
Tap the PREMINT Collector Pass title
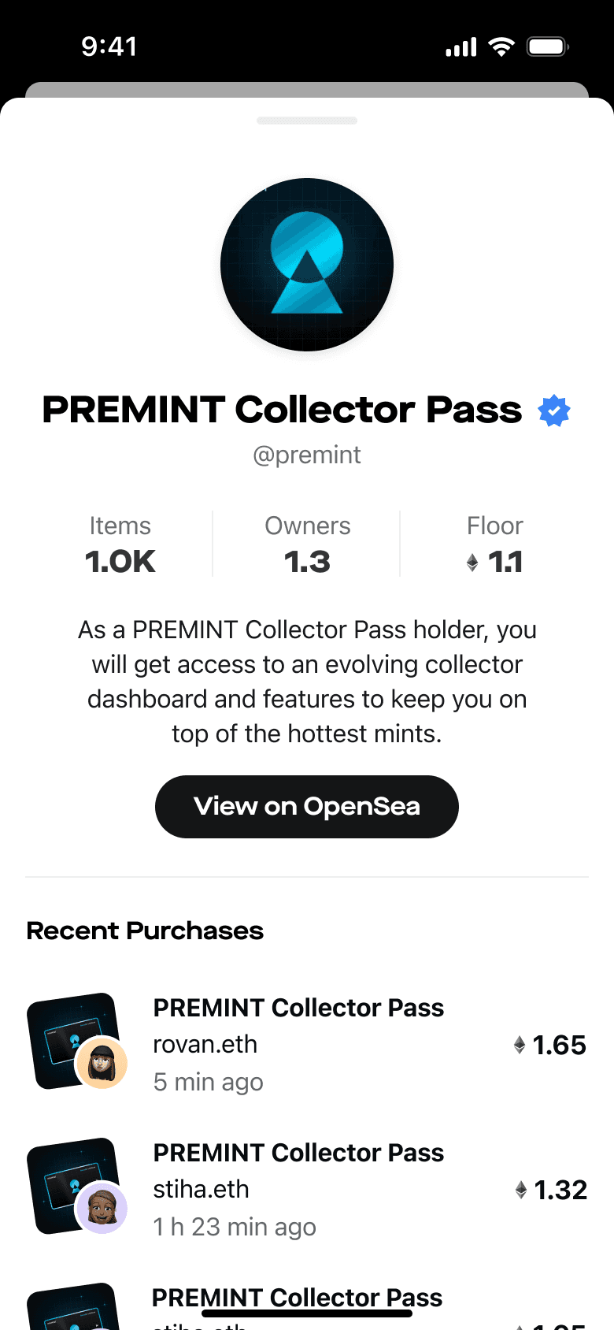pos(282,410)
